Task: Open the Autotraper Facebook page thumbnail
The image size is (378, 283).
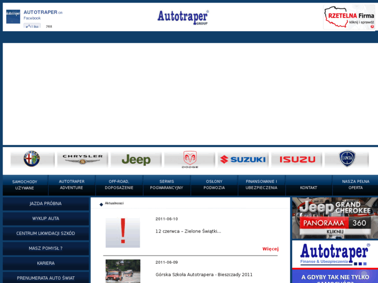Action: tap(13, 17)
